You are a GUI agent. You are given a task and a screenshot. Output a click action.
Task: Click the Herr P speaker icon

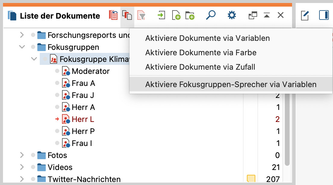coord(66,131)
